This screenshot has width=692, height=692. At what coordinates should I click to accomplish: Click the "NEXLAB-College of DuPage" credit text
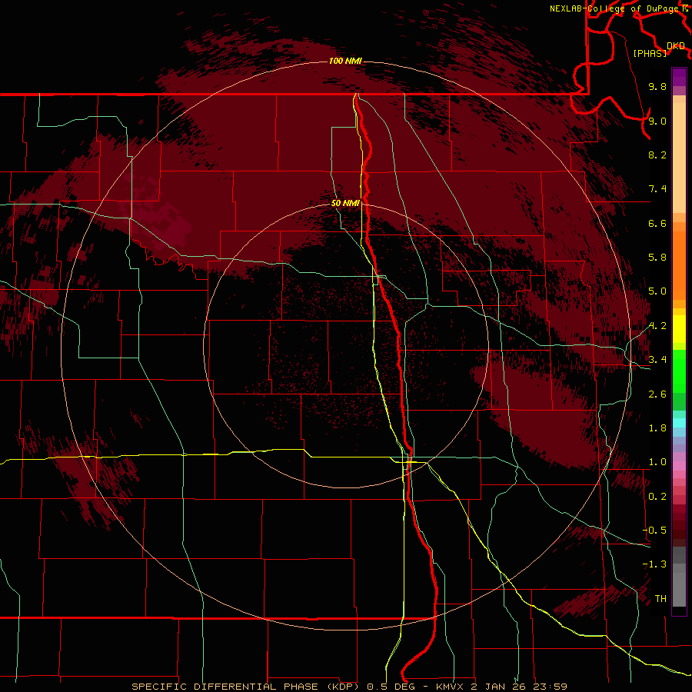(614, 8)
